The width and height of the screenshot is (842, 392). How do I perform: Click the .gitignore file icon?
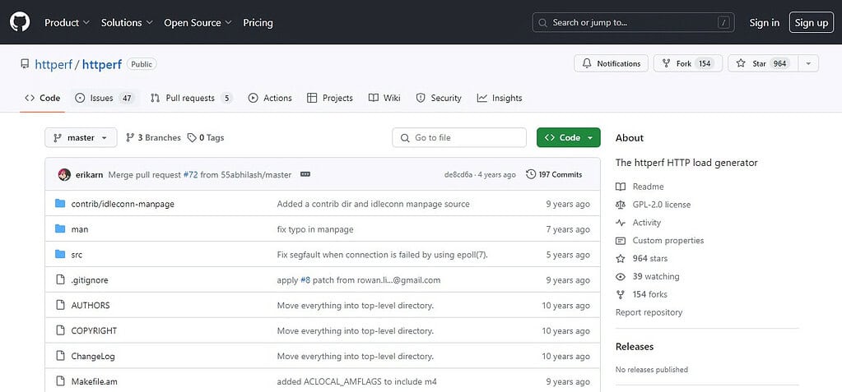click(x=61, y=280)
